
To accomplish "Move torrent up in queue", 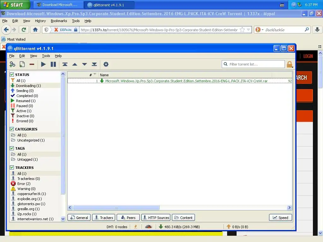I will pyautogui.click(x=75, y=64).
